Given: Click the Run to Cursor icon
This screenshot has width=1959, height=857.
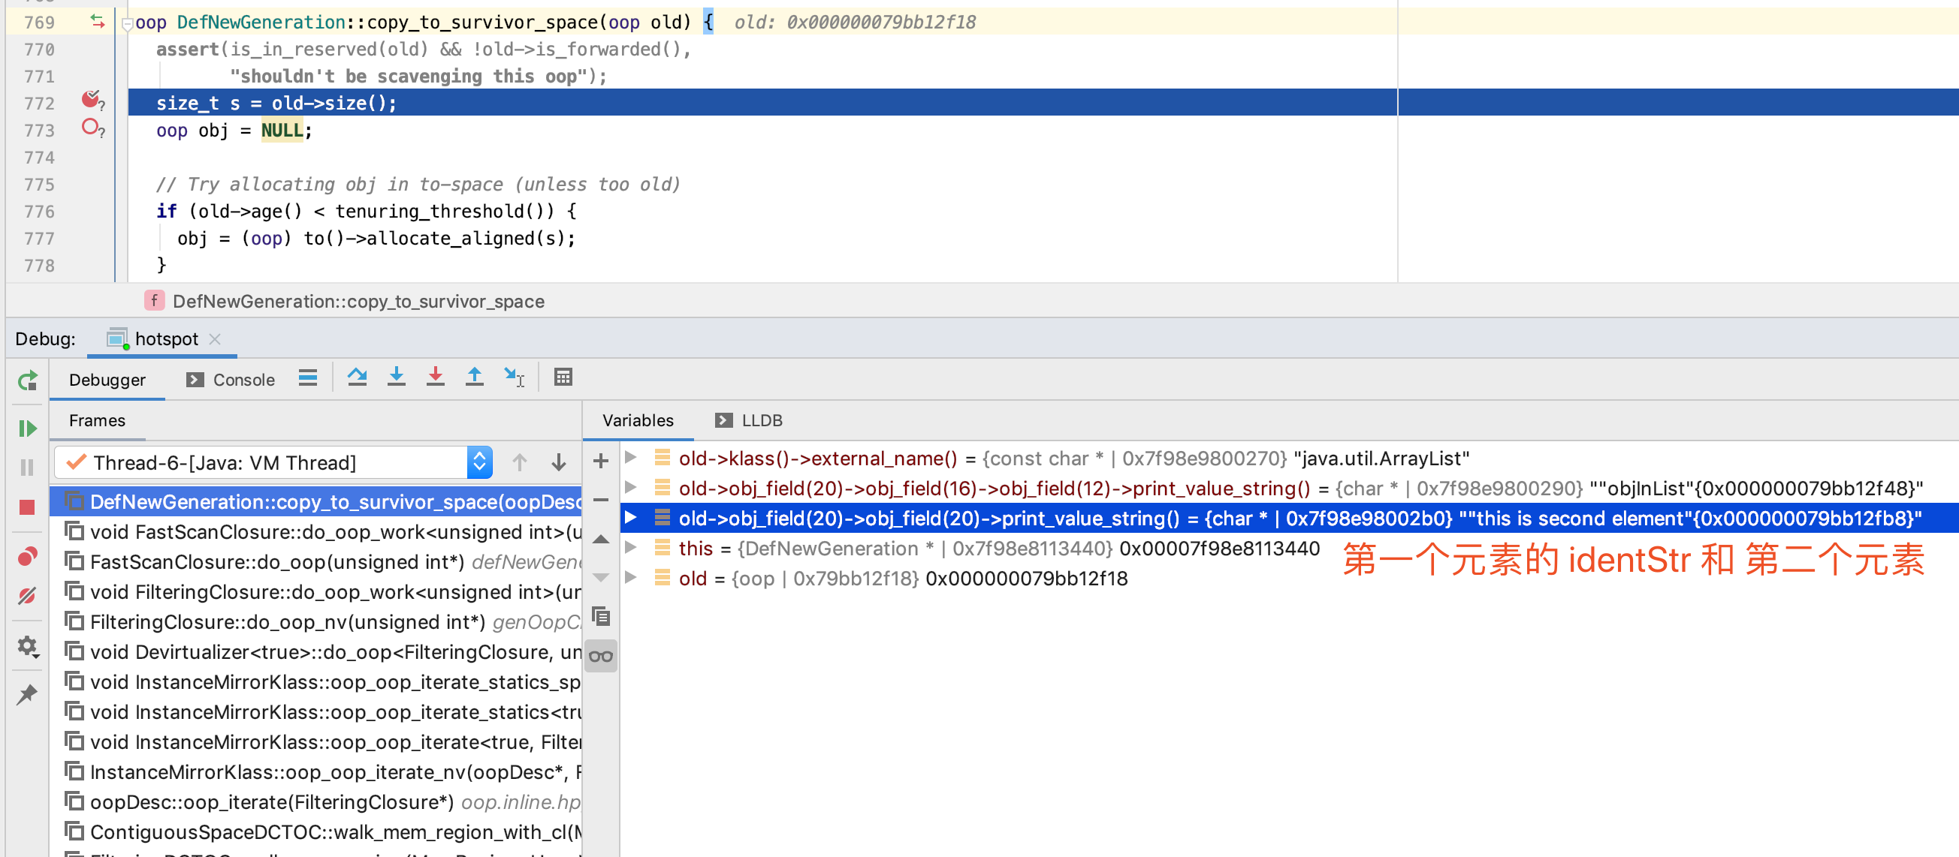Looking at the screenshot, I should click(x=514, y=377).
